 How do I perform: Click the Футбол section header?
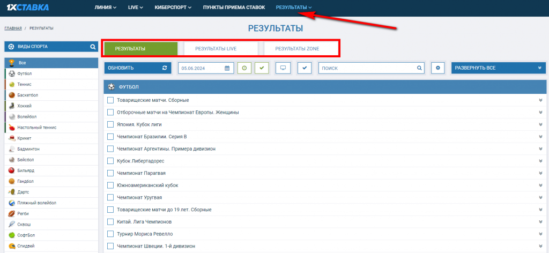click(x=325, y=87)
